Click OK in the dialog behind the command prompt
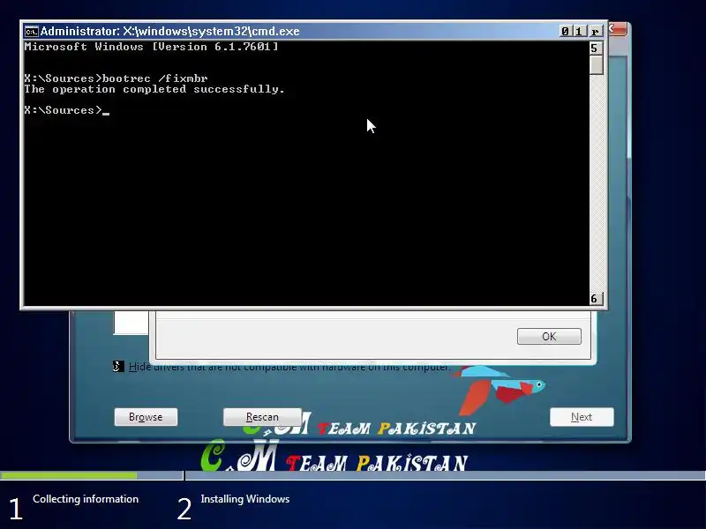 (x=549, y=337)
